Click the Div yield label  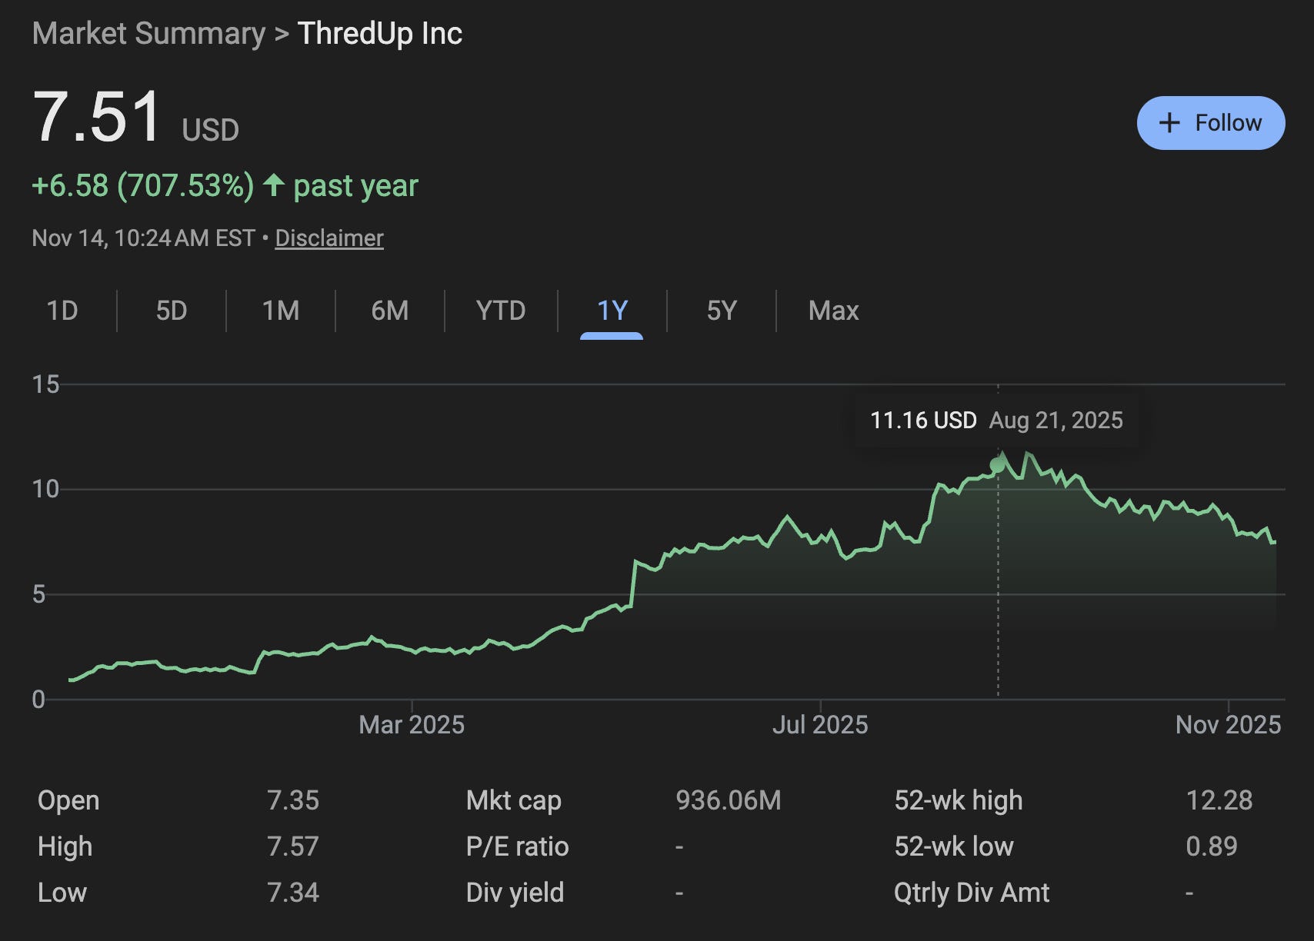[515, 893]
